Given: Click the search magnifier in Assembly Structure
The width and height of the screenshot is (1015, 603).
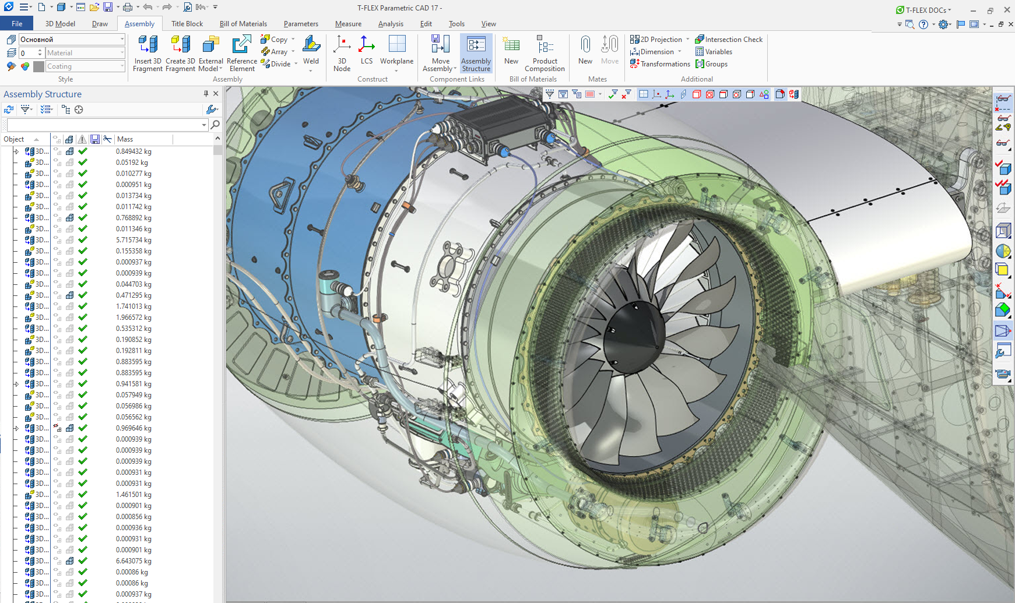Looking at the screenshot, I should coord(215,124).
